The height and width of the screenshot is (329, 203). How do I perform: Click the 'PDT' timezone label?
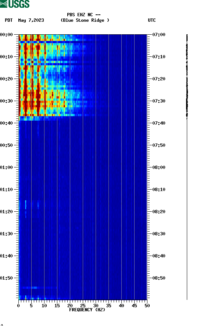9,20
